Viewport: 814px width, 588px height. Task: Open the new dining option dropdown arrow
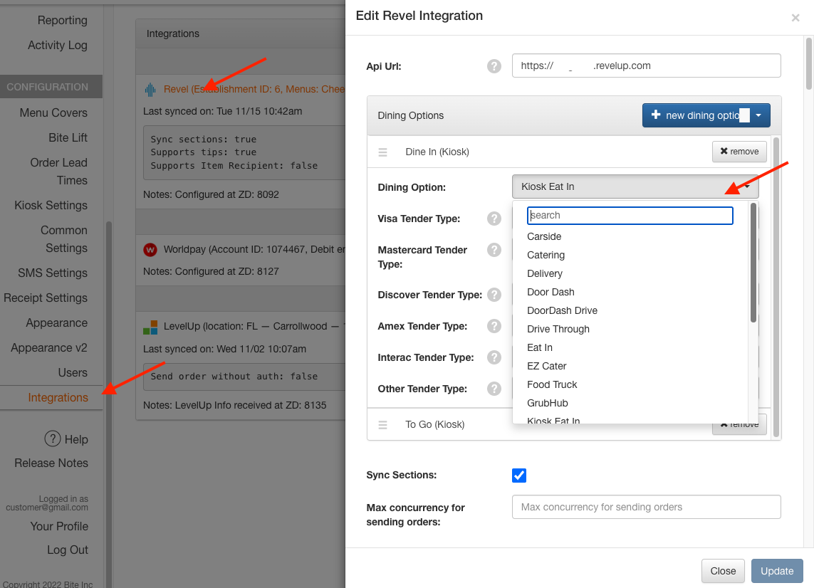coord(758,115)
